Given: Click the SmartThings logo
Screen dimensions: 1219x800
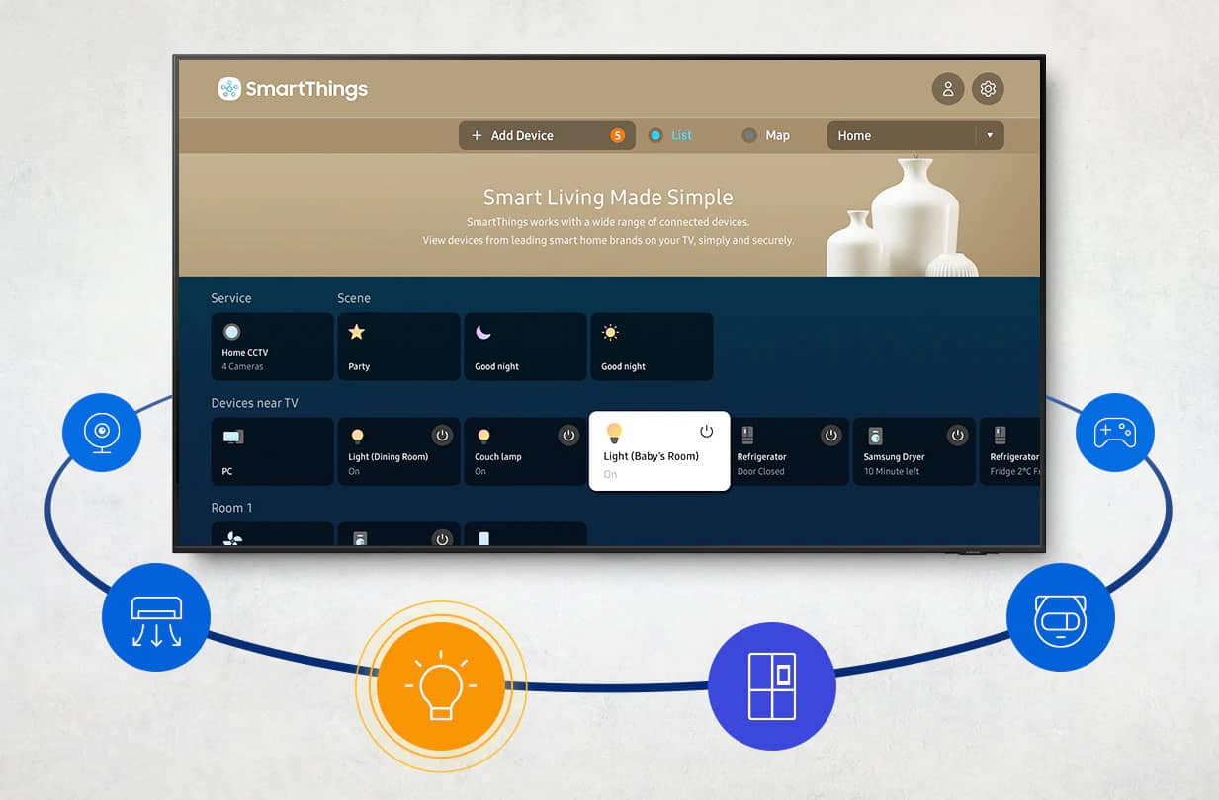Looking at the screenshot, I should point(292,88).
